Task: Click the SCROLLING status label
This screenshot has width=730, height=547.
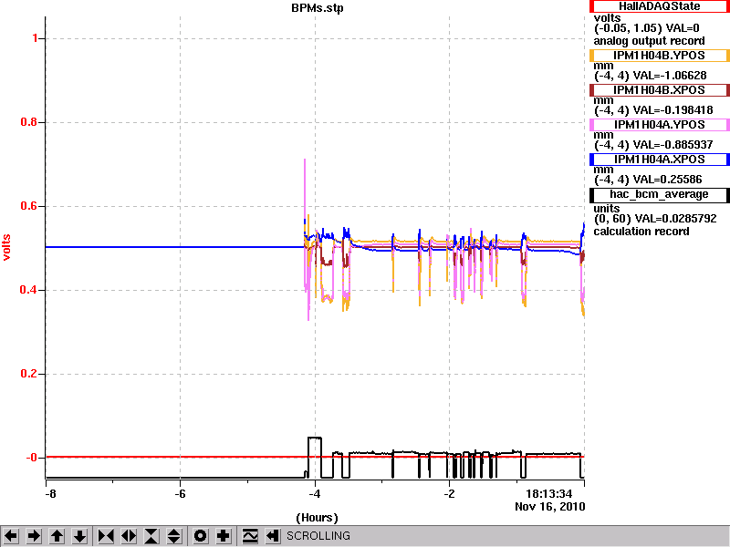Action: [318, 536]
